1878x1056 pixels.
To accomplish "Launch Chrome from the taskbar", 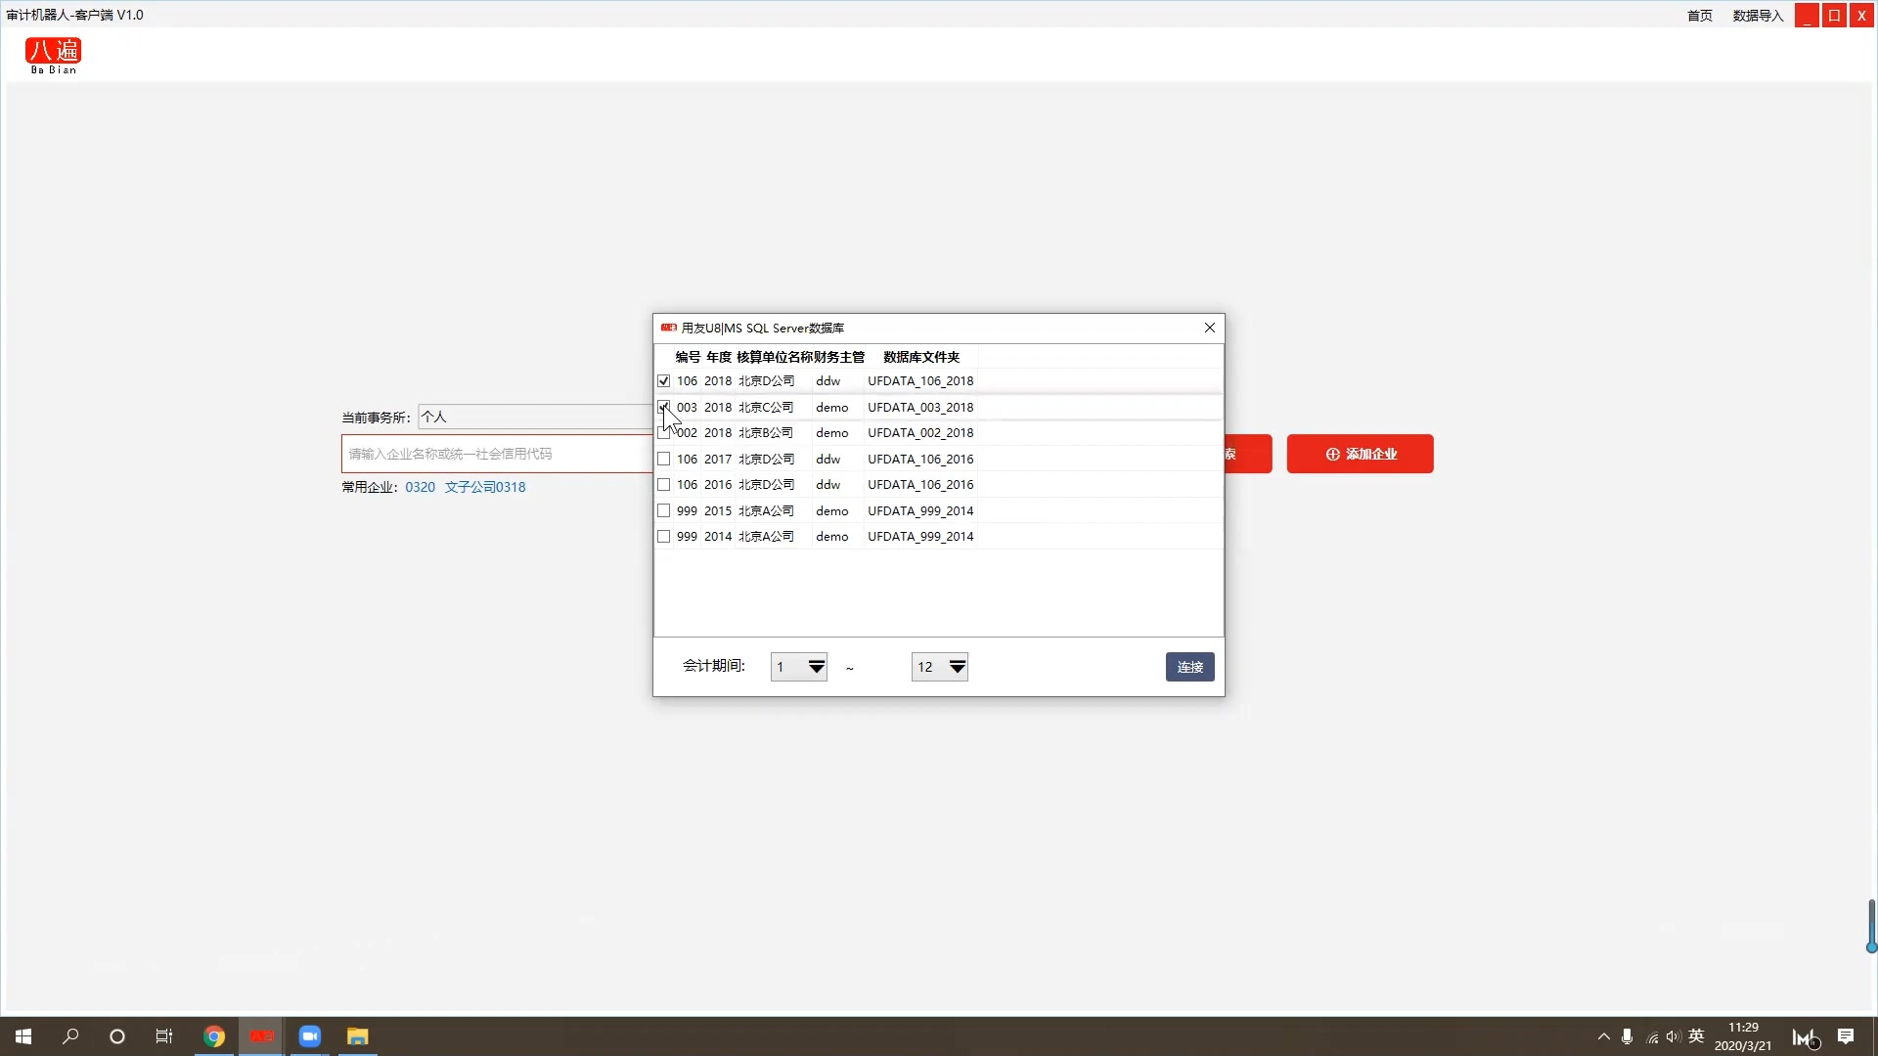I will tap(214, 1036).
